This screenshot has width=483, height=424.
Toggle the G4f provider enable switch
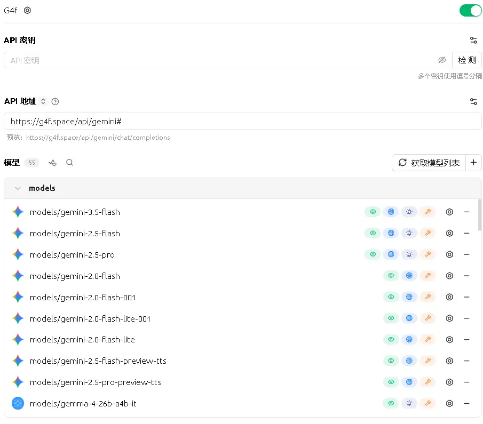(x=470, y=11)
